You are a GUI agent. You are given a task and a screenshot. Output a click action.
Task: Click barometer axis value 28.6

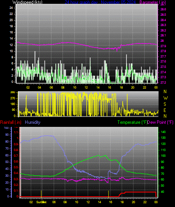163,9
